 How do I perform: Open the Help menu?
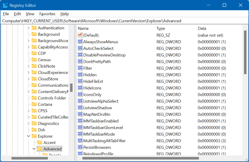(x=64, y=14)
